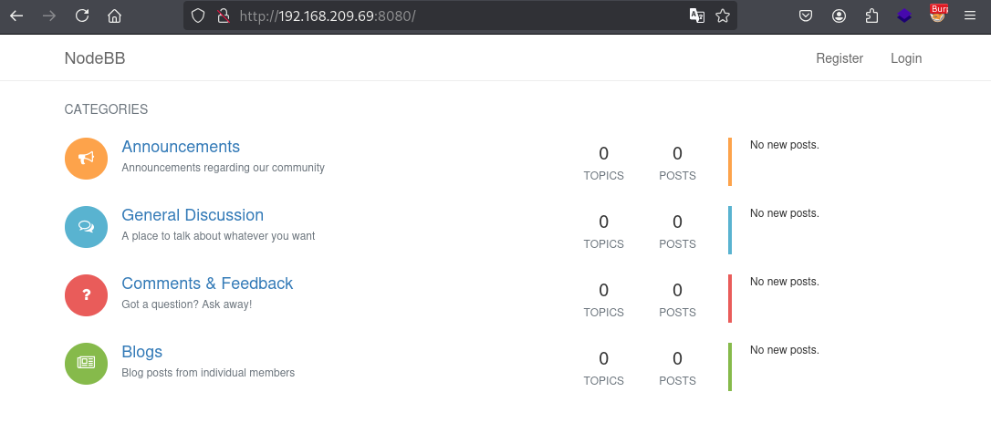Click the CATEGORIES heading text
Viewport: 991px width, 423px height.
point(106,109)
